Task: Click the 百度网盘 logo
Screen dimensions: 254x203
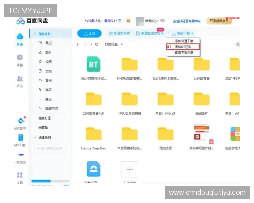Action: point(32,21)
